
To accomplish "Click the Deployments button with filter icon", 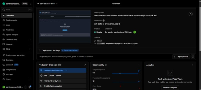I will [x=181, y=57].
